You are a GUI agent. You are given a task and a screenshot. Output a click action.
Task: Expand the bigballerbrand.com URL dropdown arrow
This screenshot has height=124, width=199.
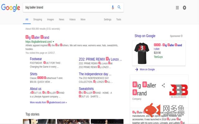coord(53,42)
